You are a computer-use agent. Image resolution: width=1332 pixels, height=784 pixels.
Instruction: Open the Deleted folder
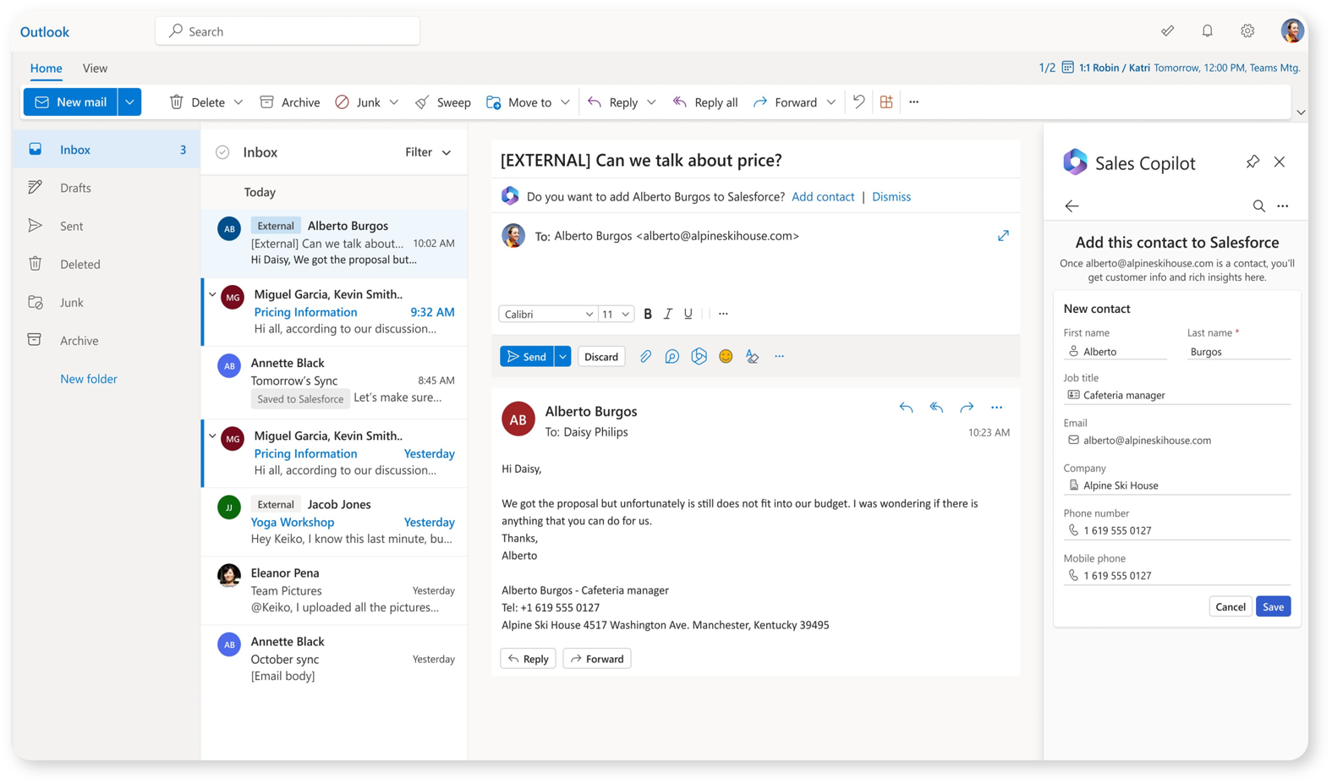[x=107, y=264]
